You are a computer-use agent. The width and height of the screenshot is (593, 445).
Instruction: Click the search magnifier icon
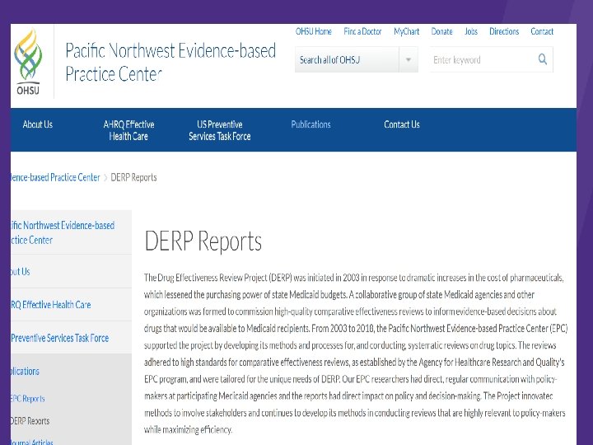click(x=542, y=59)
